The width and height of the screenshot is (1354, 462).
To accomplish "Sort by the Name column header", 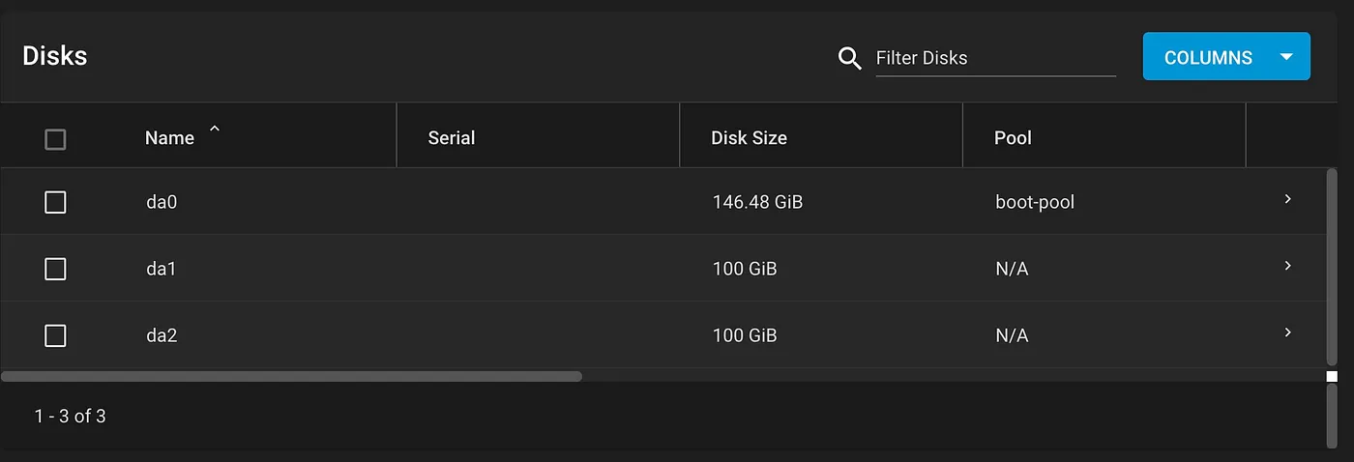I will pyautogui.click(x=169, y=138).
